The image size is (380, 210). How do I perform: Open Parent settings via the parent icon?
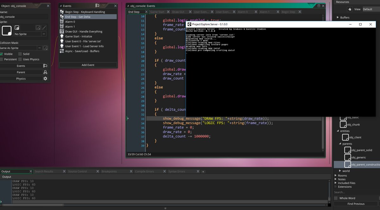45,72
